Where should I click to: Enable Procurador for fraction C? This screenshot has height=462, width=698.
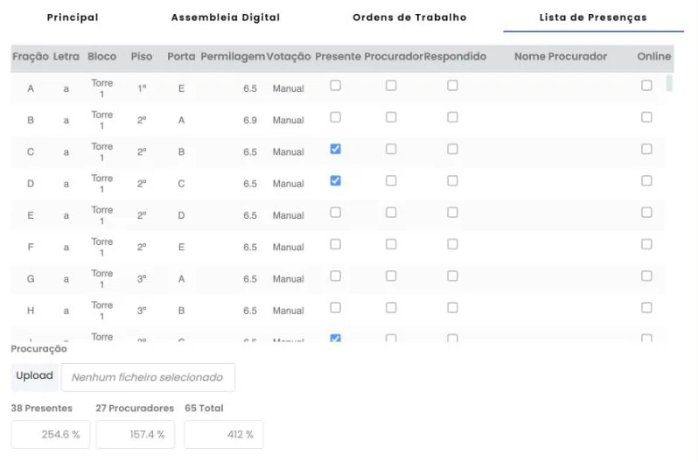391,149
